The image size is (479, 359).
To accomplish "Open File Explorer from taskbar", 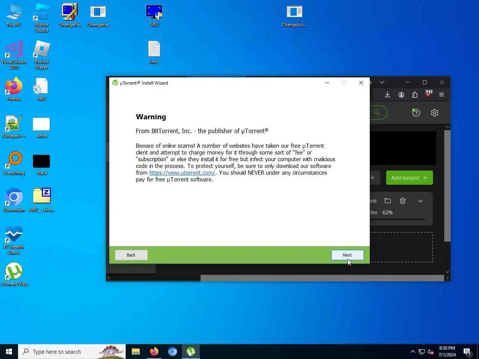I will coord(135,352).
